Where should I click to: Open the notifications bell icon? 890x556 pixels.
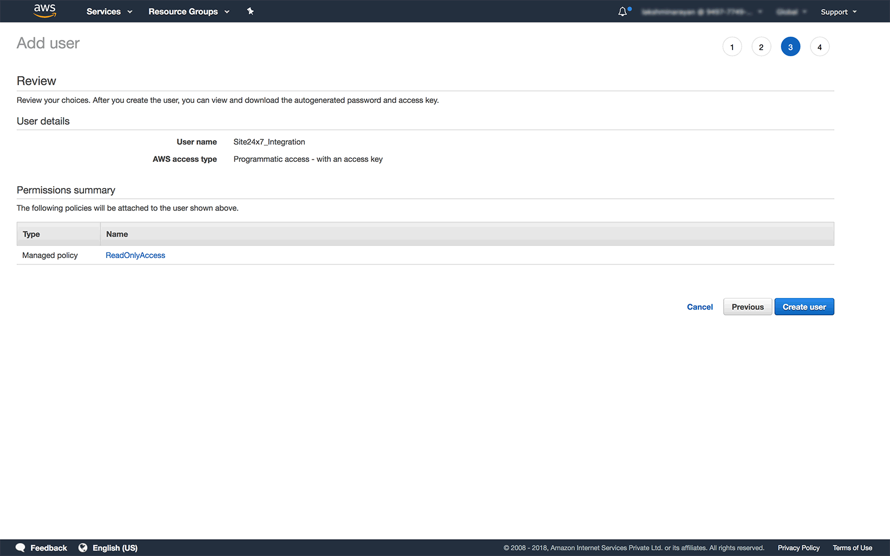tap(622, 11)
